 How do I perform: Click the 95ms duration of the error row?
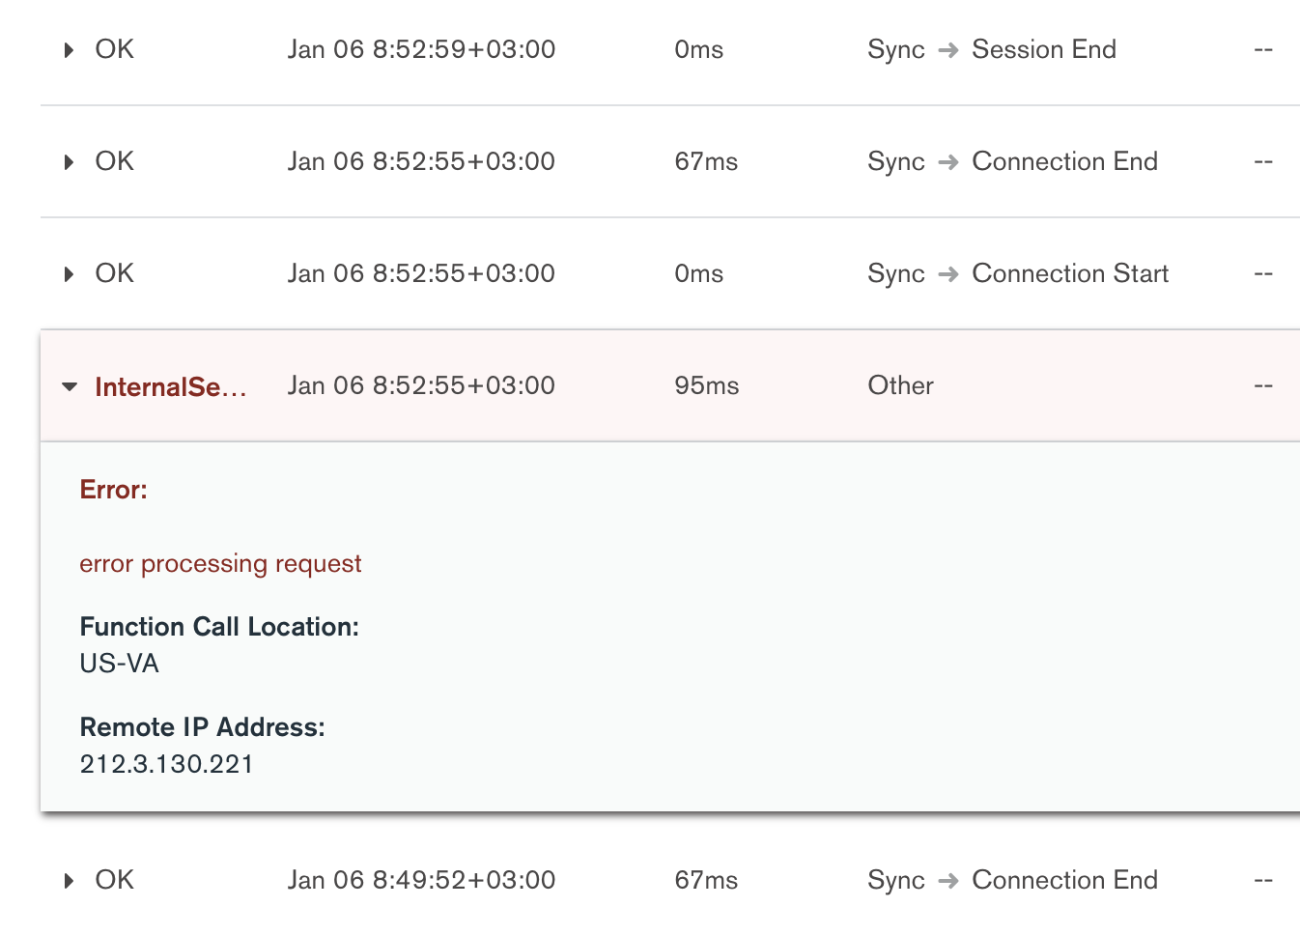(706, 385)
